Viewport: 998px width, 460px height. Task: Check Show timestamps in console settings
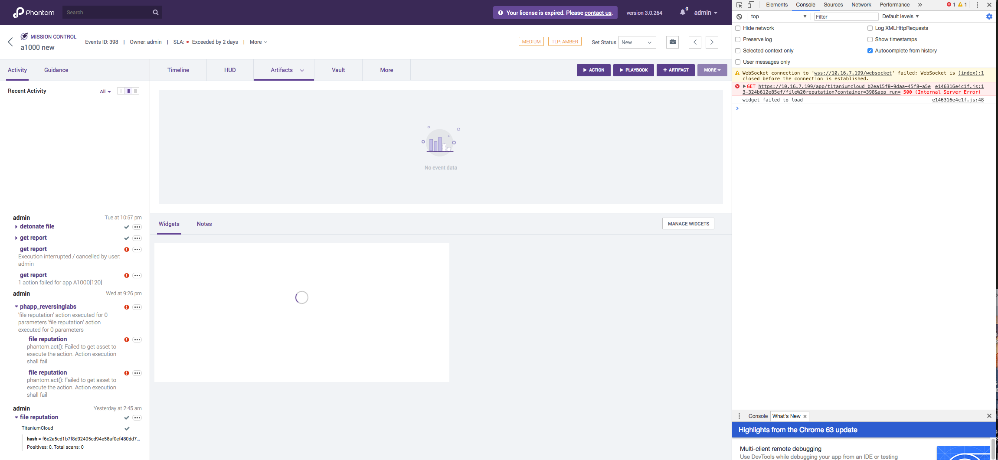point(870,39)
